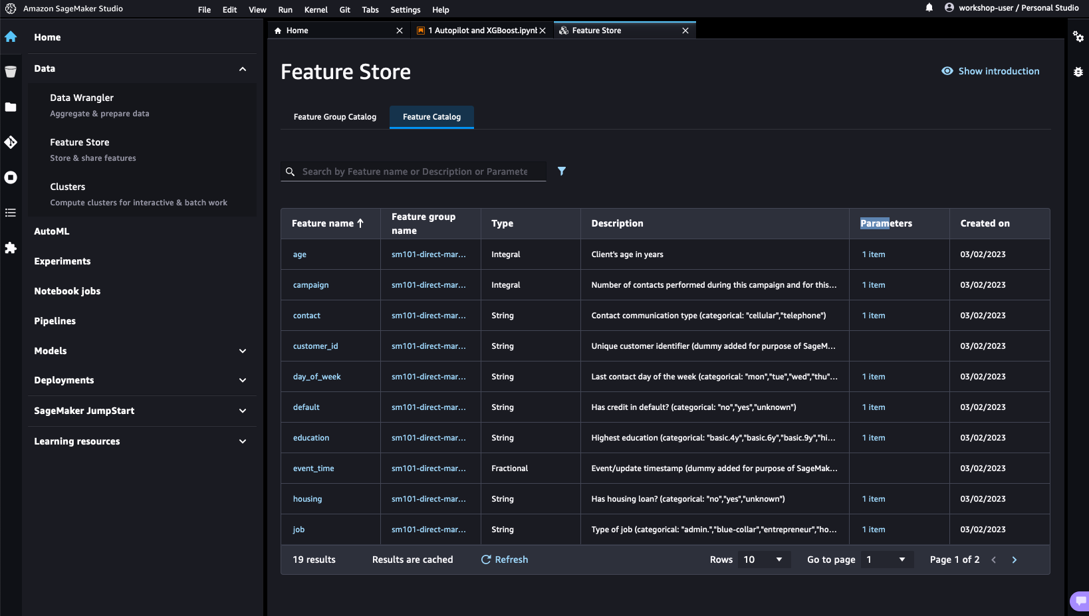Open the Run menu
This screenshot has width=1089, height=616.
click(x=285, y=9)
